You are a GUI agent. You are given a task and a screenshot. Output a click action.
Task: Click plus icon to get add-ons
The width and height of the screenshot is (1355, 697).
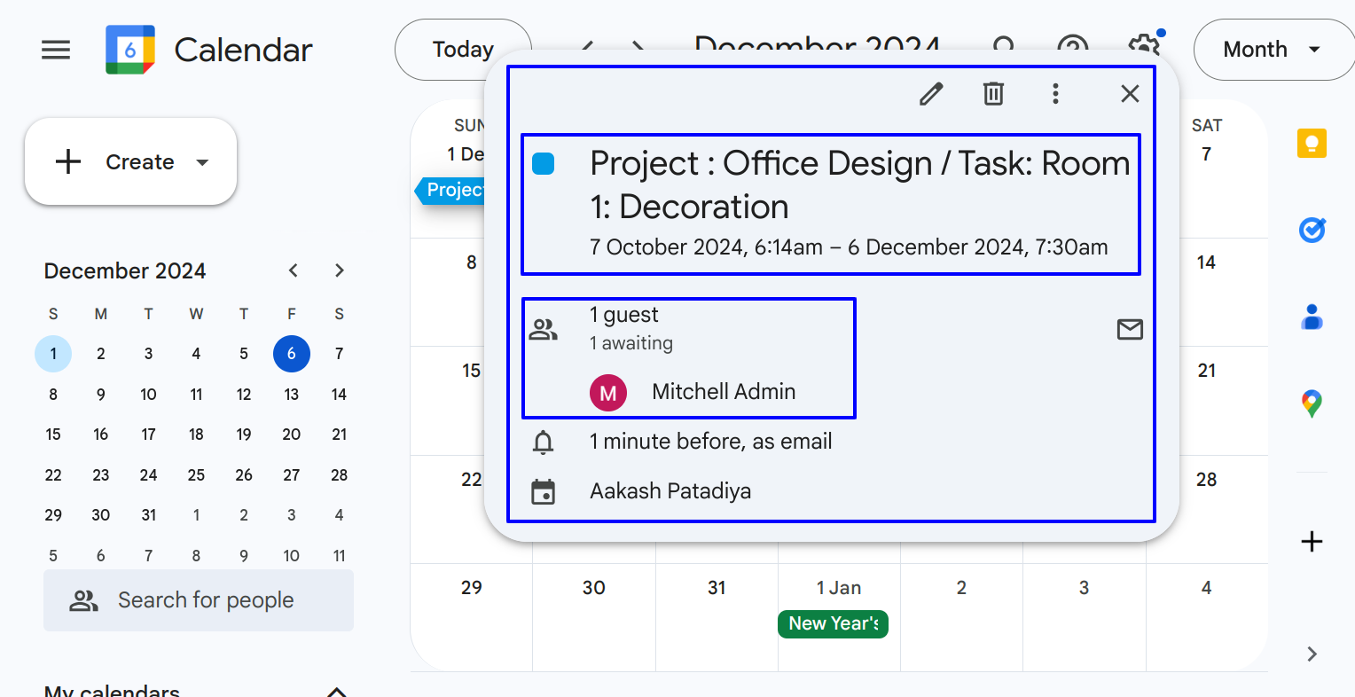1312,542
